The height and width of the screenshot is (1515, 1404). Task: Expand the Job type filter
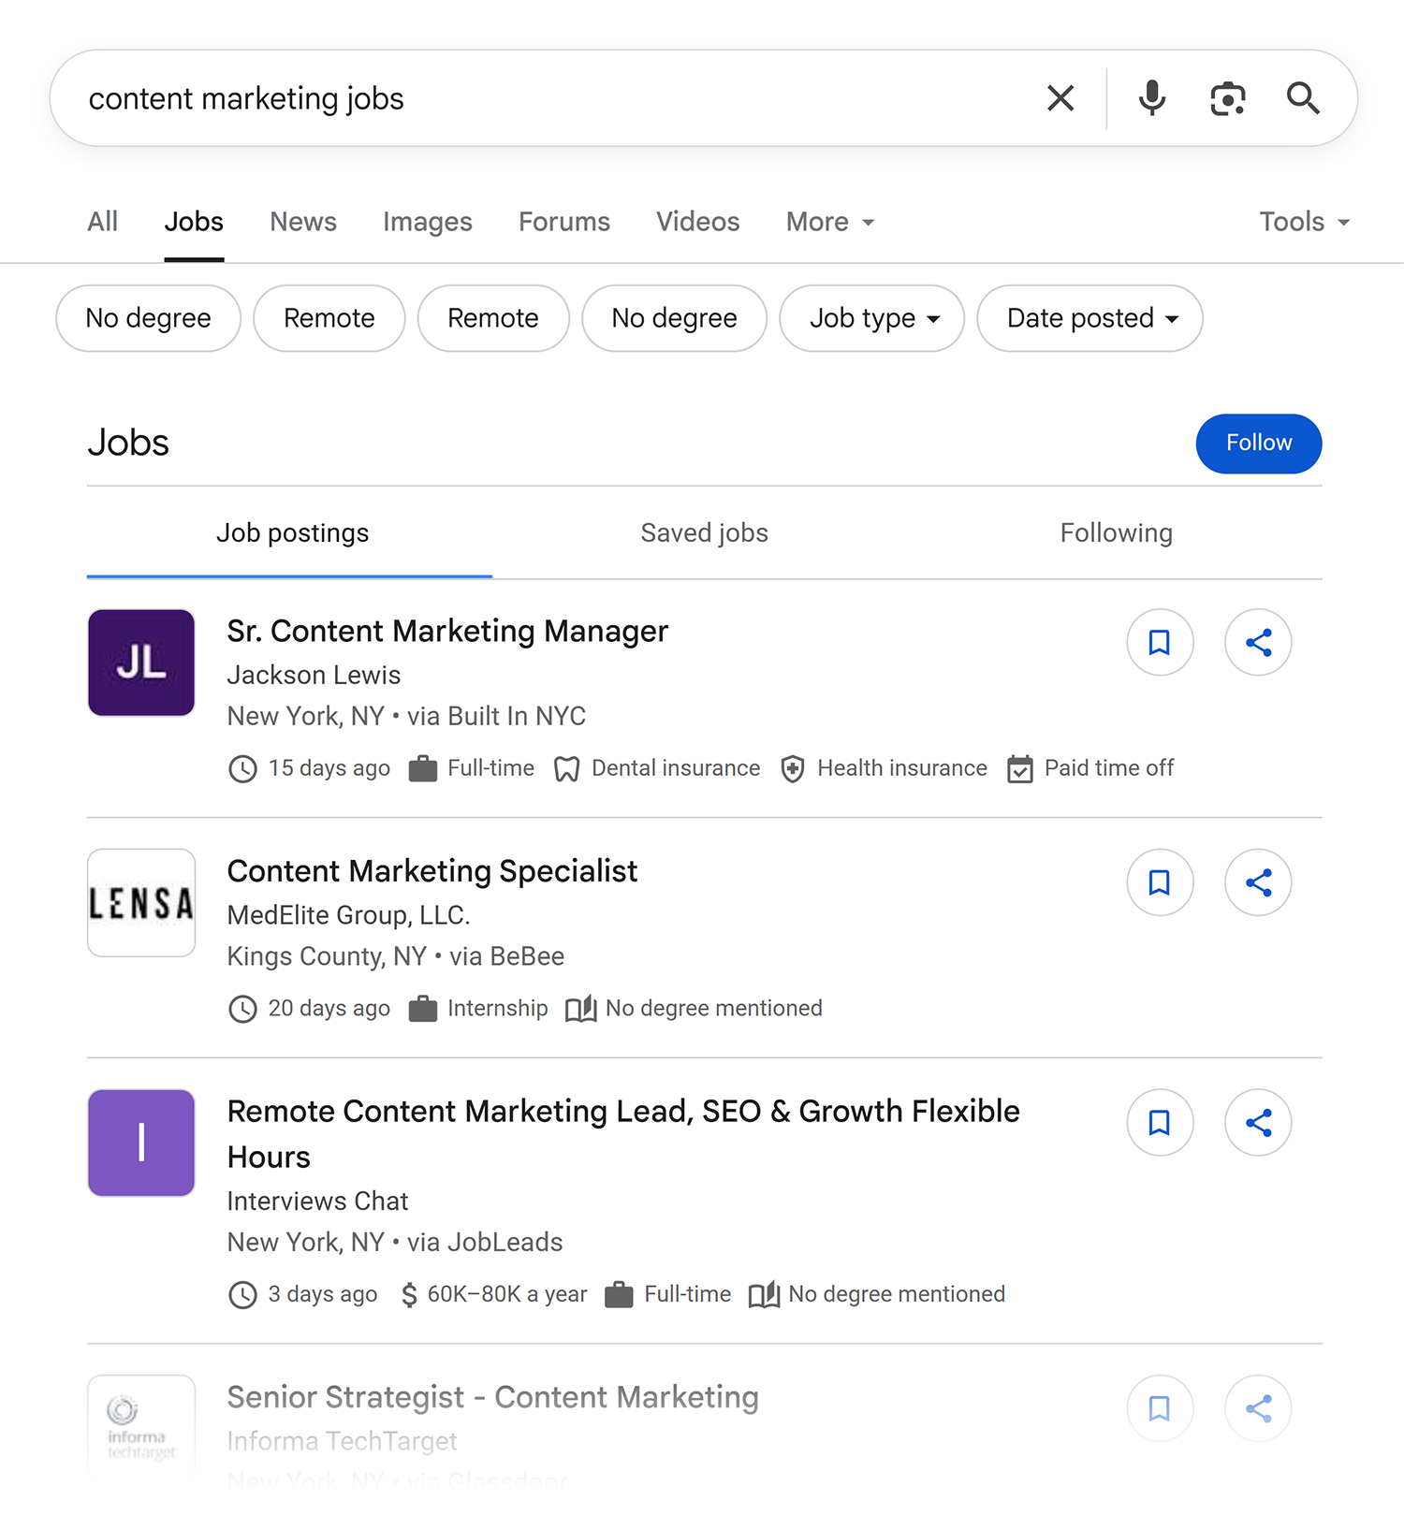pos(872,318)
